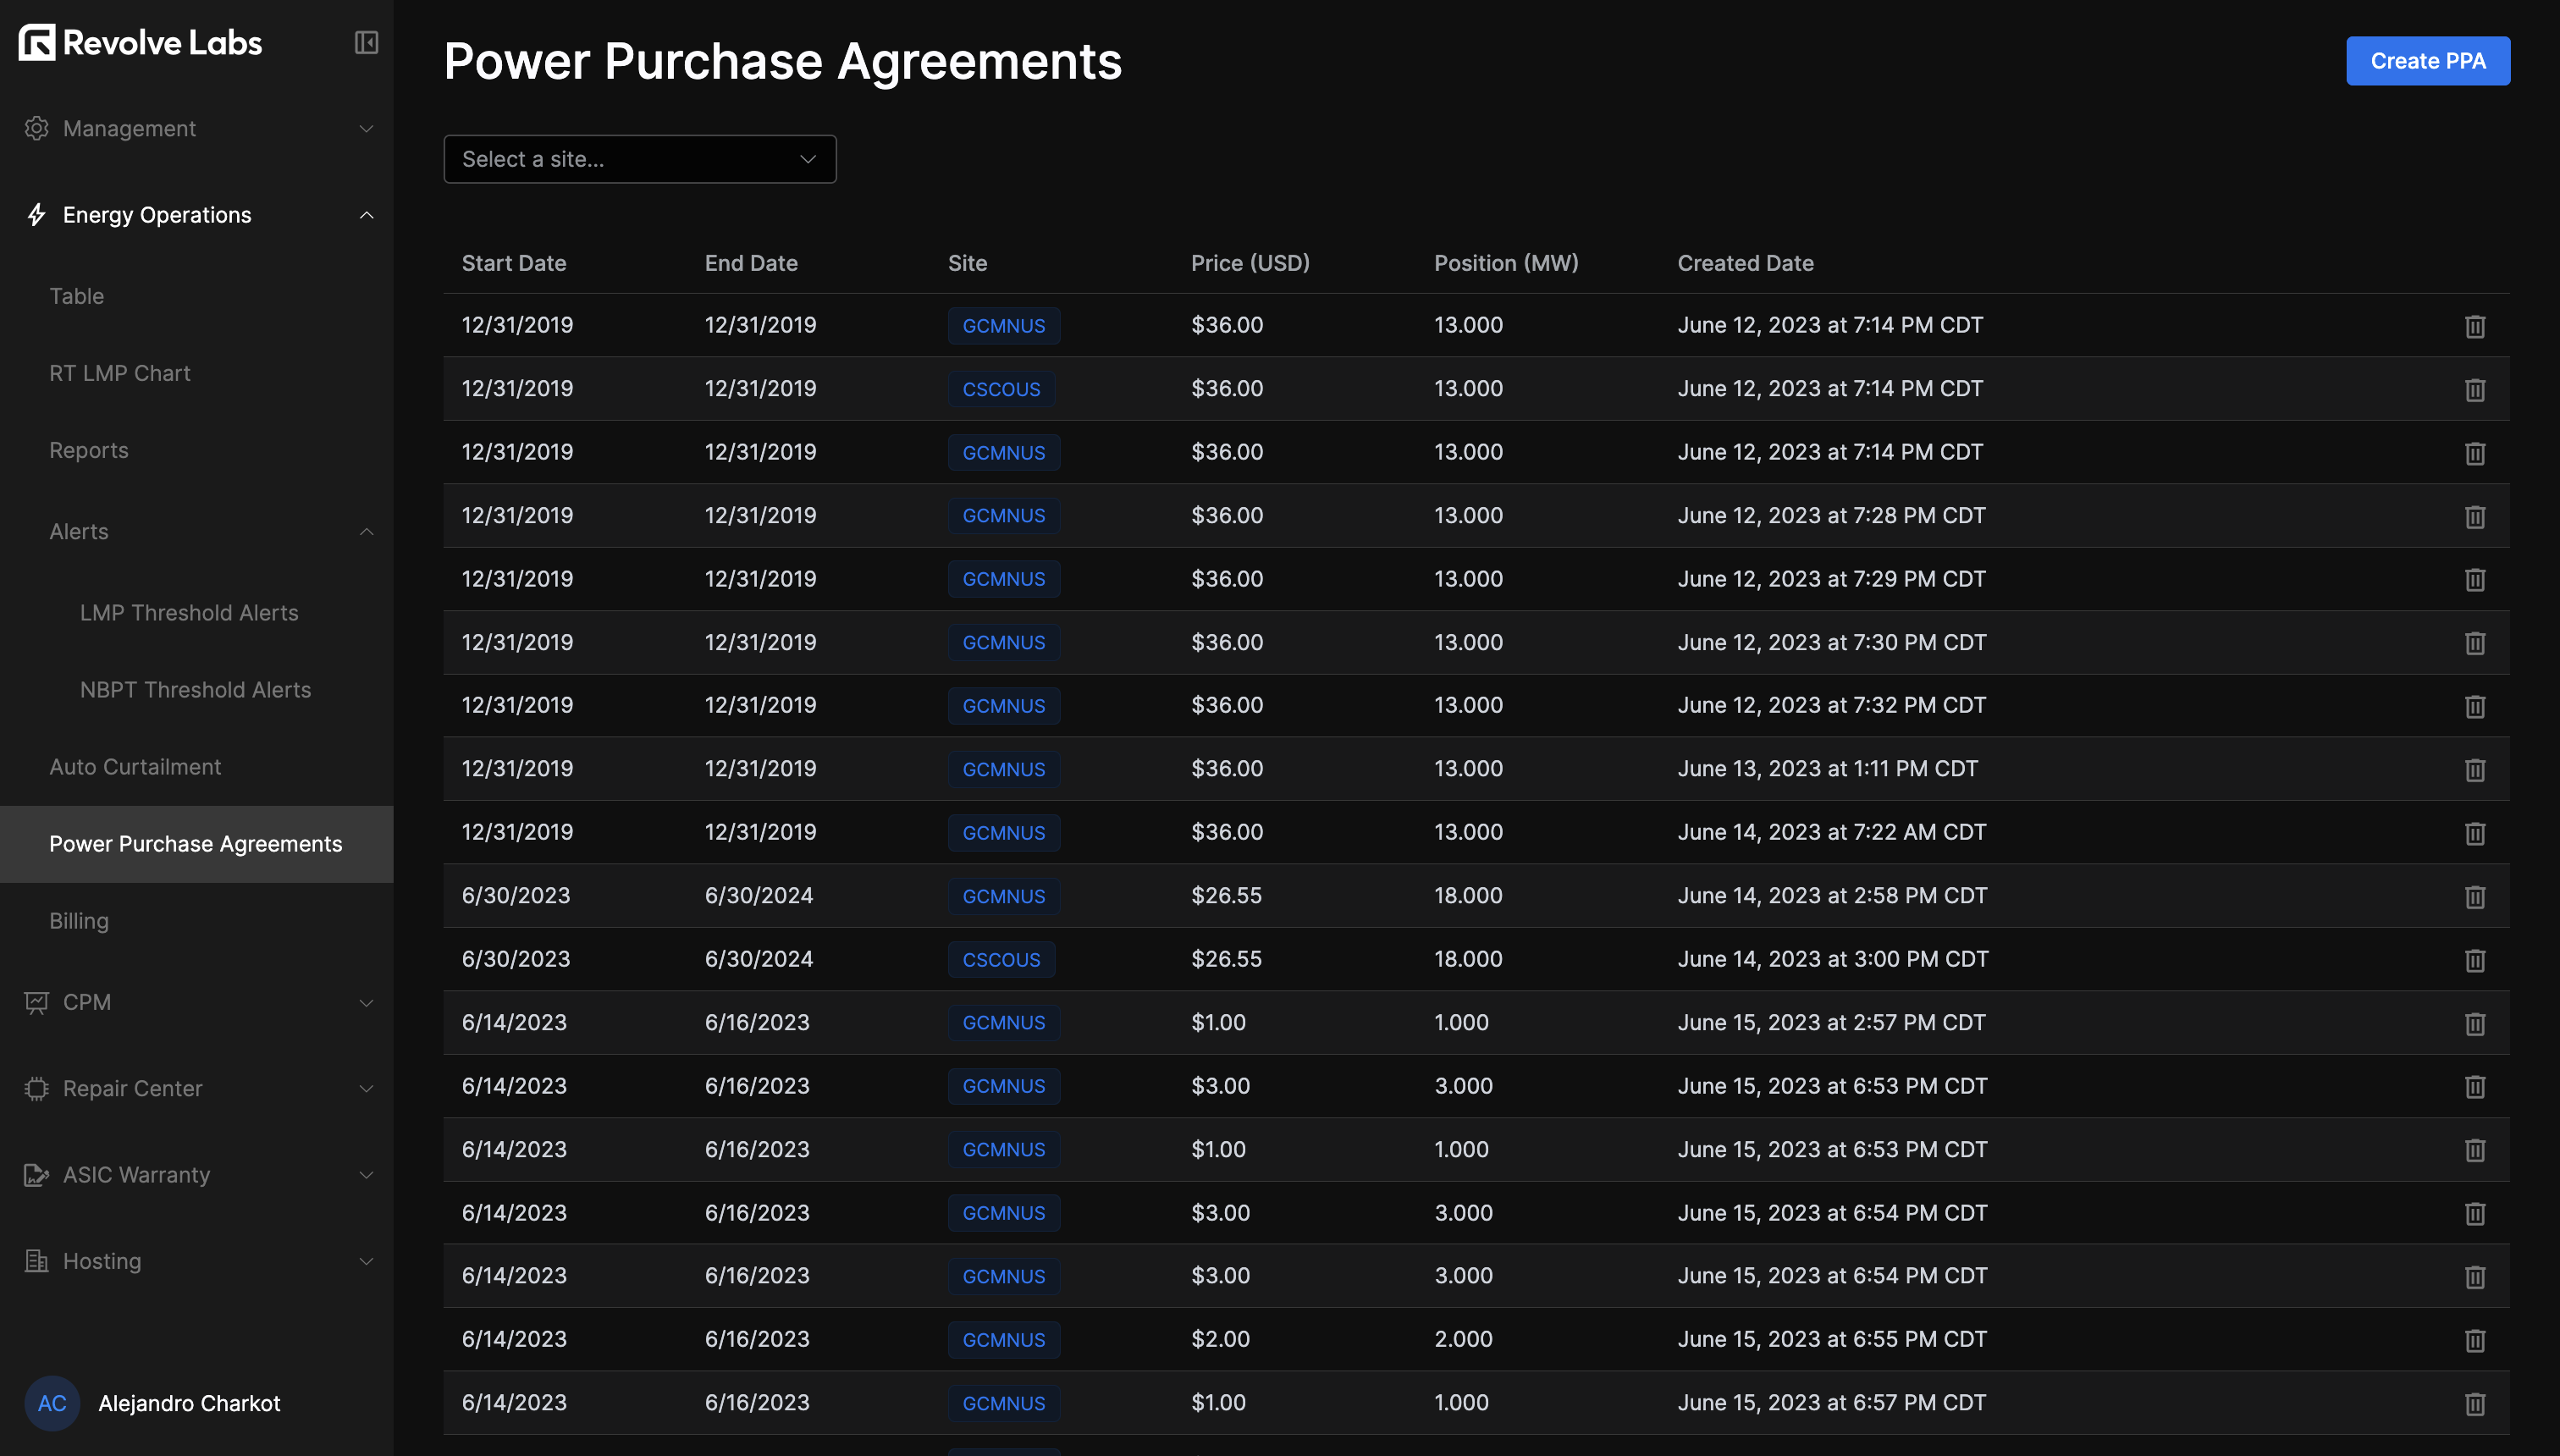
Task: Delete the PPA created at 7:28 PM
Action: [2474, 517]
